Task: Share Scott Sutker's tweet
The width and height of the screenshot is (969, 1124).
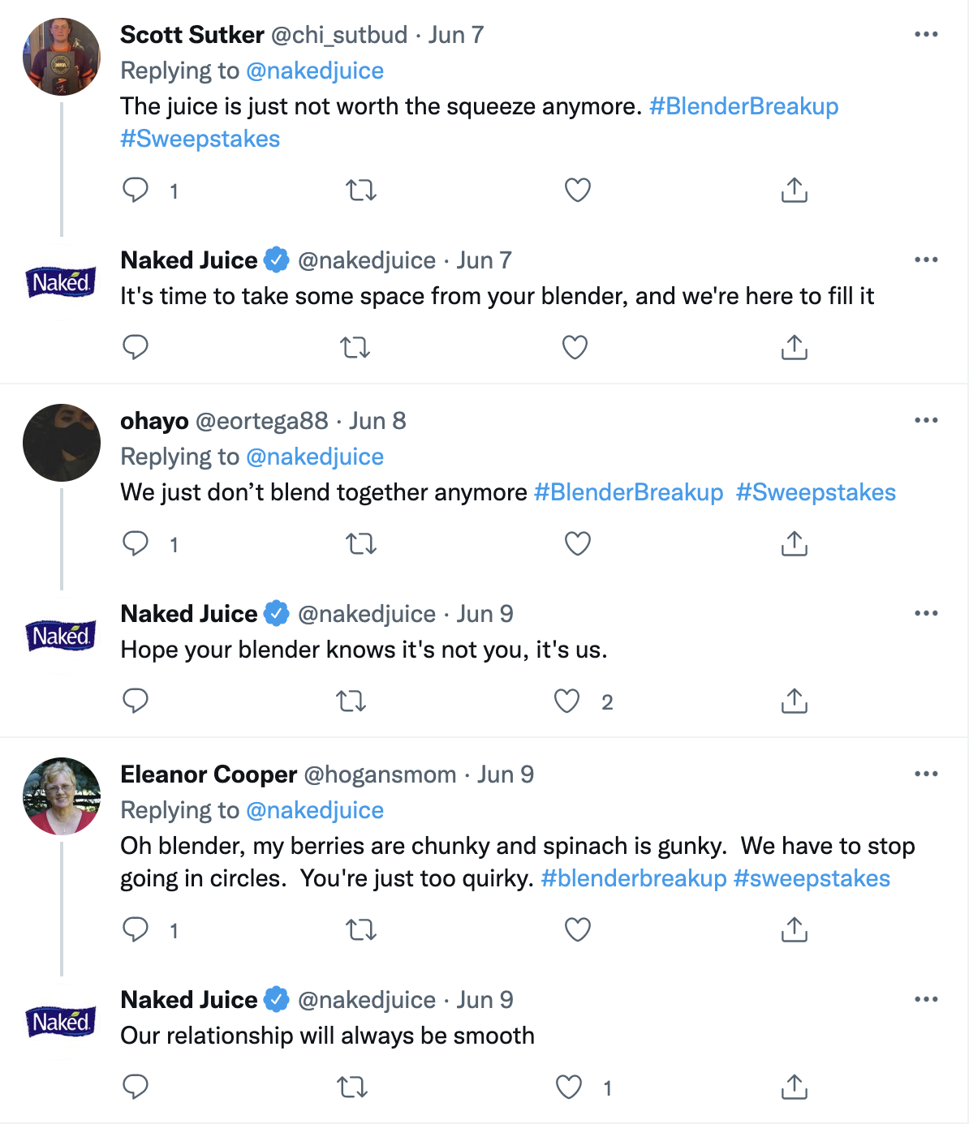Action: coord(794,190)
